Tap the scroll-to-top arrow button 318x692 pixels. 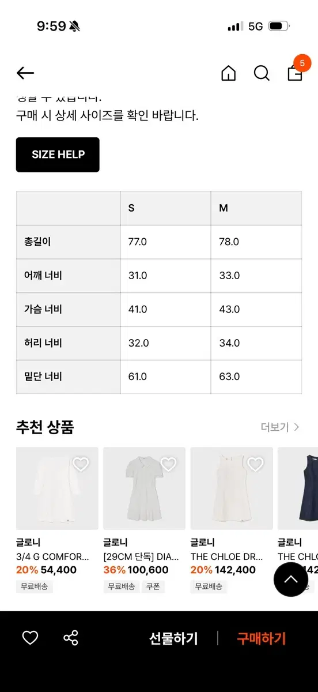coord(291,579)
